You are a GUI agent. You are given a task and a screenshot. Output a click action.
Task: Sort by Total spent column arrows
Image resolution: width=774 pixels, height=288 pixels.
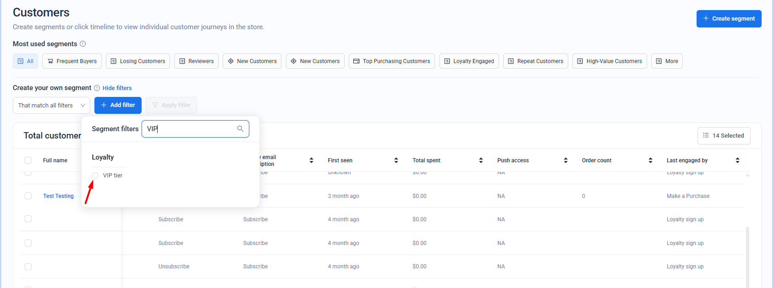point(481,160)
